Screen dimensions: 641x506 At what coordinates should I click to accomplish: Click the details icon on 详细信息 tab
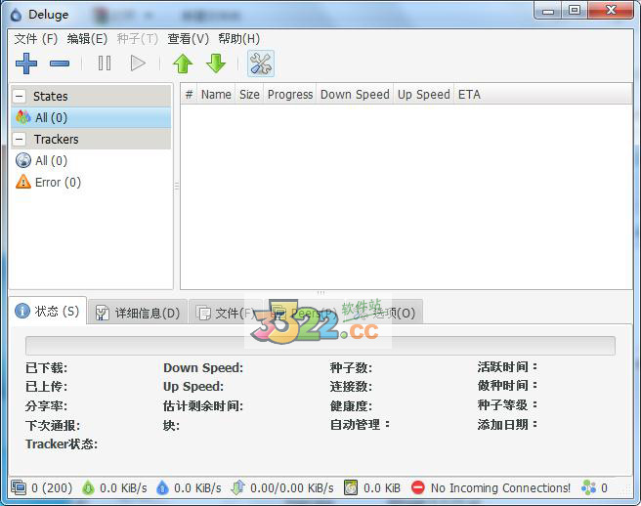[x=103, y=314]
